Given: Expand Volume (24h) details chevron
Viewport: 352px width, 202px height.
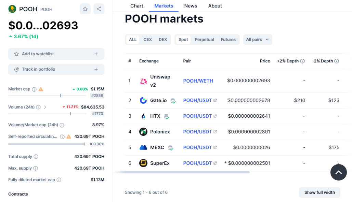Looking at the screenshot, I should (x=45, y=107).
